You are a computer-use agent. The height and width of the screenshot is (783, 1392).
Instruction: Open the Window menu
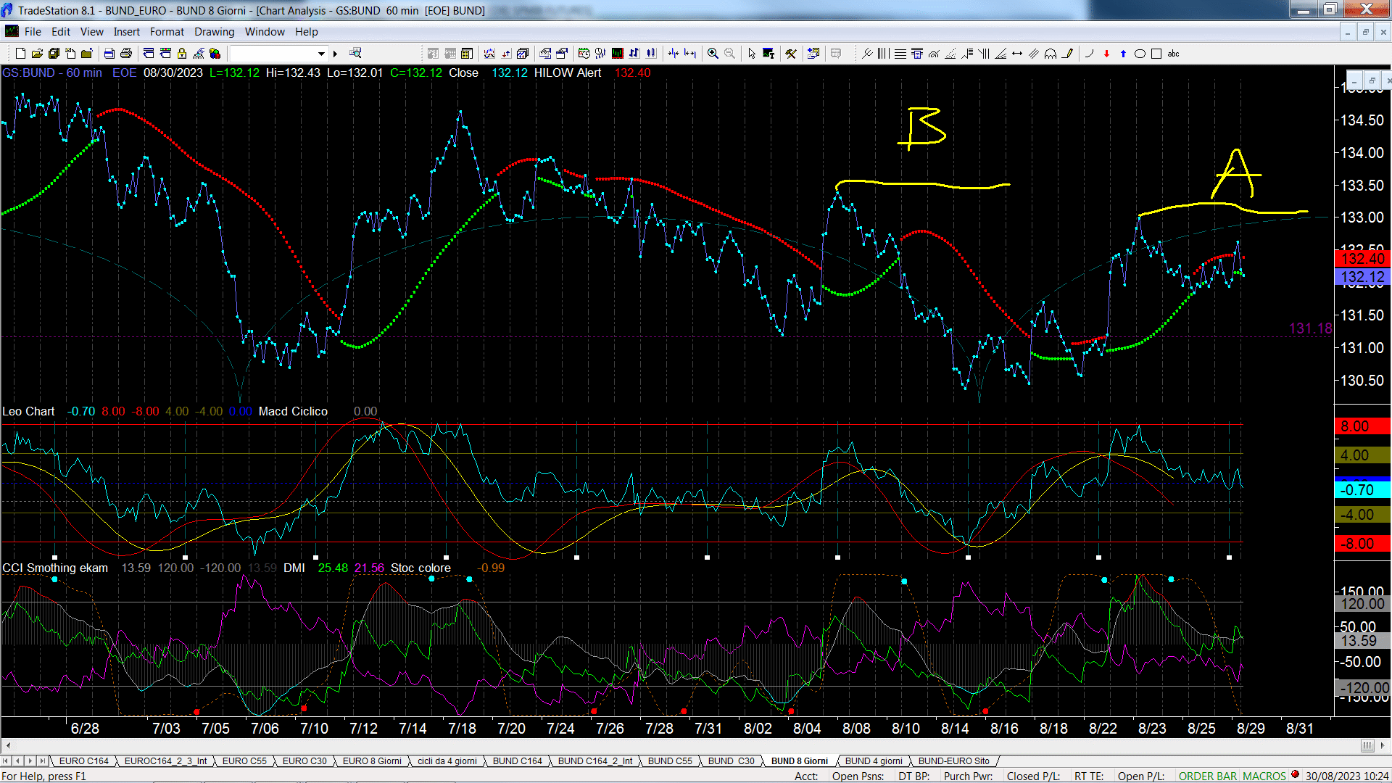[x=265, y=32]
